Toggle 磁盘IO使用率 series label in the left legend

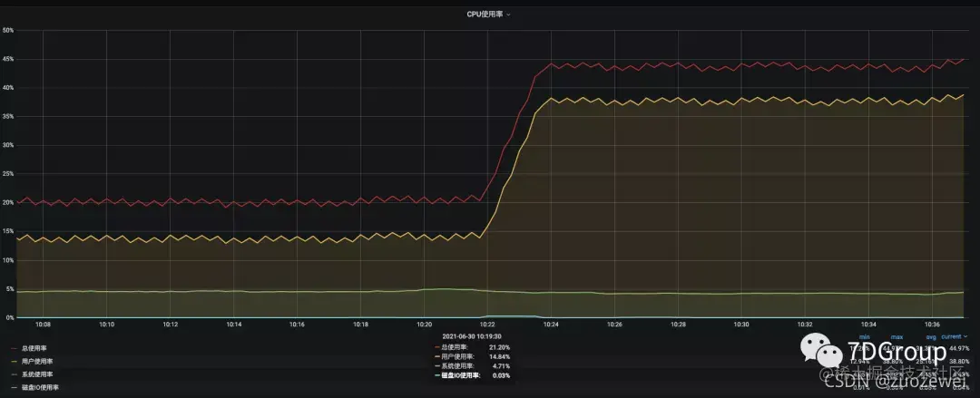click(x=40, y=387)
